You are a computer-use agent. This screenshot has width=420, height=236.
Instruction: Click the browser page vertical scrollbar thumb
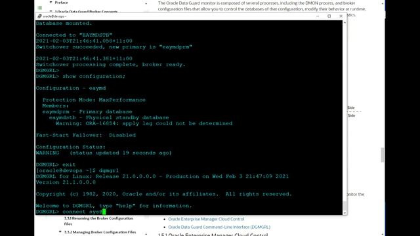[x=383, y=155]
